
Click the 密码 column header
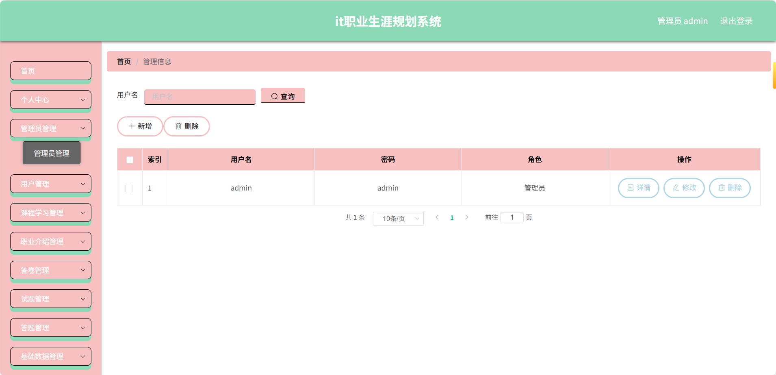(388, 160)
